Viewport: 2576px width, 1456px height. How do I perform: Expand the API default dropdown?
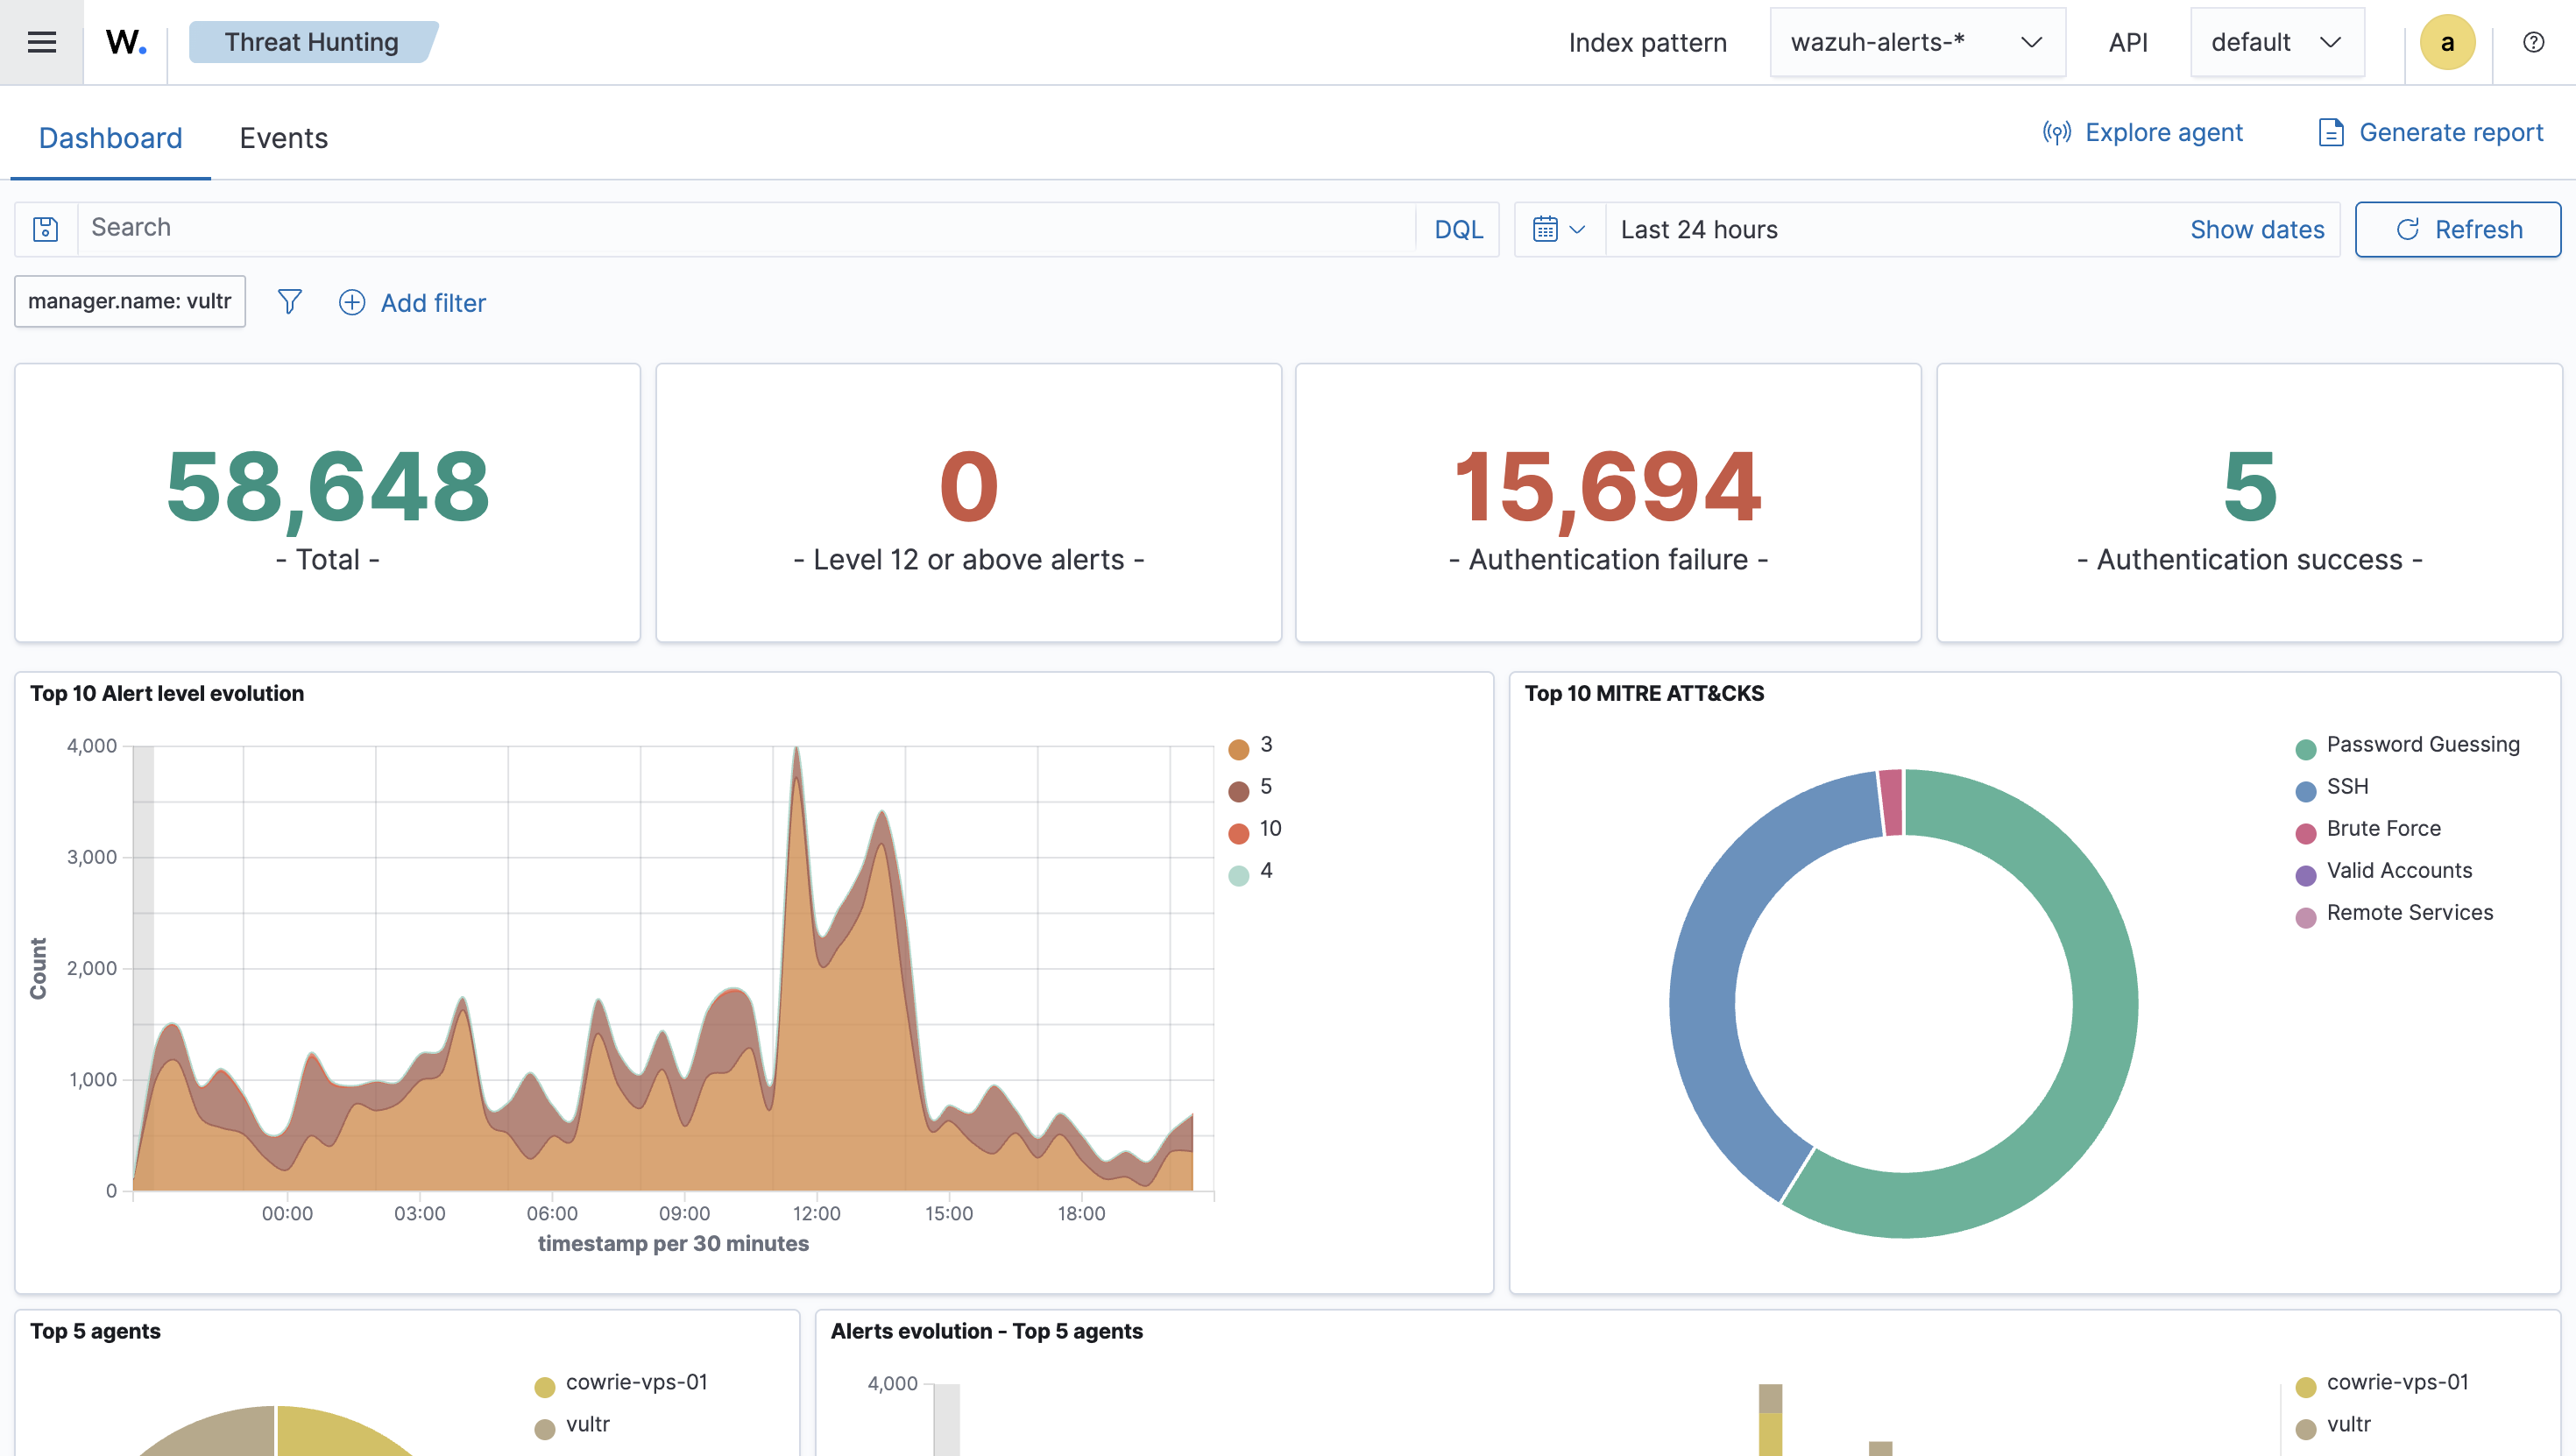pos(2276,42)
